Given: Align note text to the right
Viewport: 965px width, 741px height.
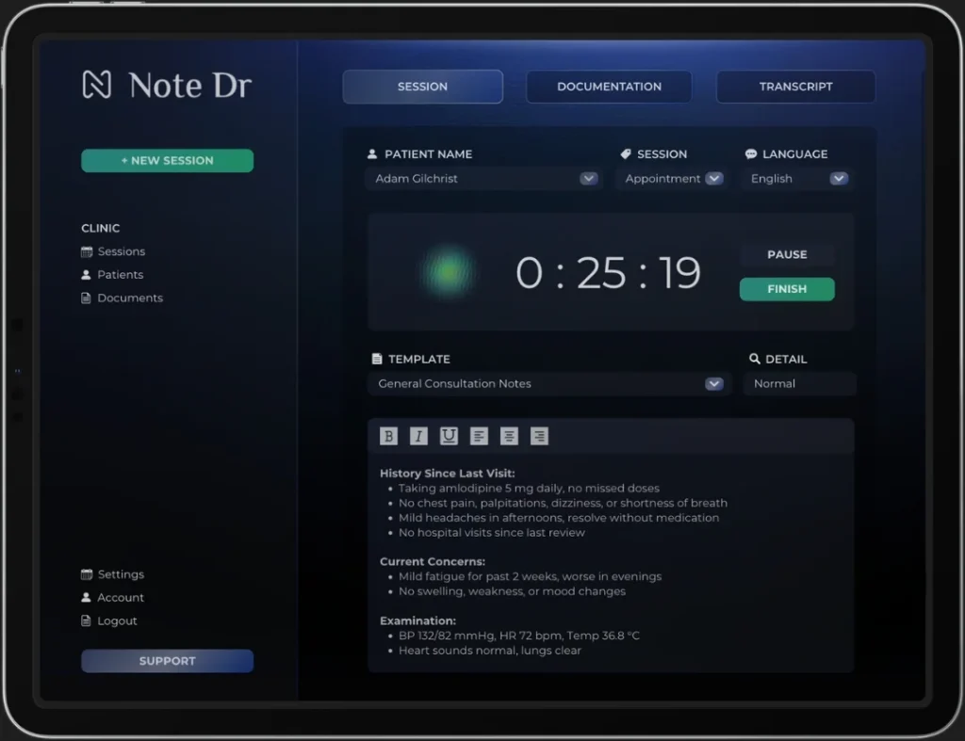Looking at the screenshot, I should point(539,436).
